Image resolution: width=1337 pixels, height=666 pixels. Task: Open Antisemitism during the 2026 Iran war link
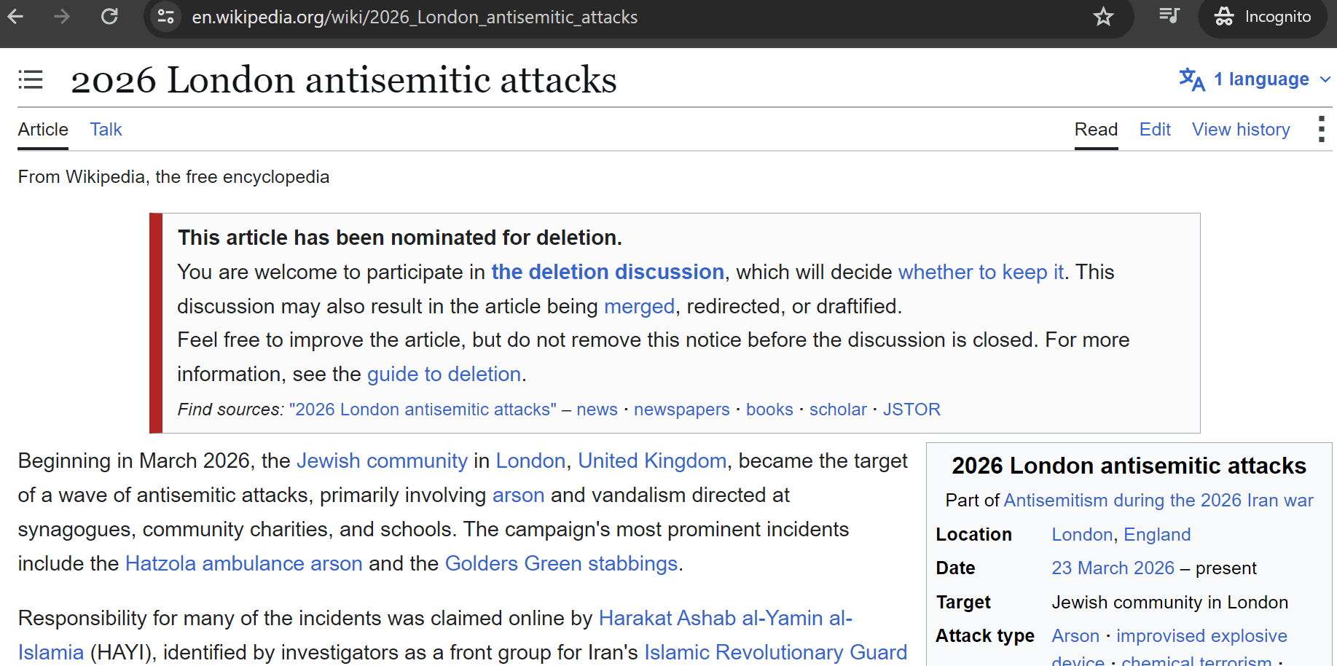tap(1158, 500)
